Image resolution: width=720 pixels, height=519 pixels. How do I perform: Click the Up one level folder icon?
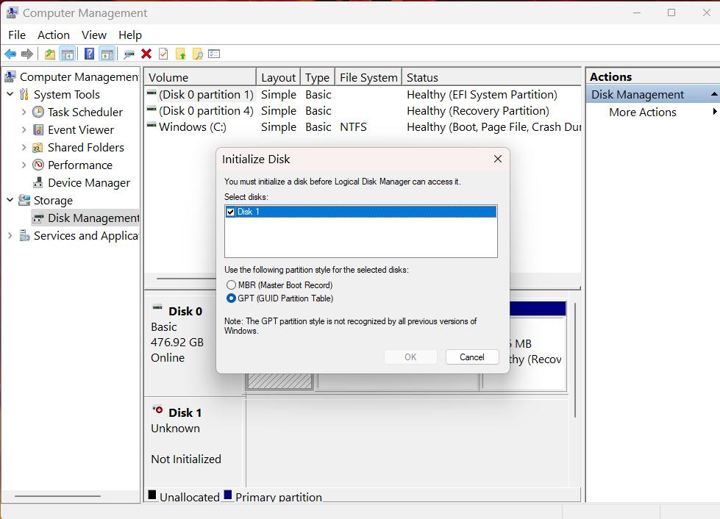(x=50, y=54)
